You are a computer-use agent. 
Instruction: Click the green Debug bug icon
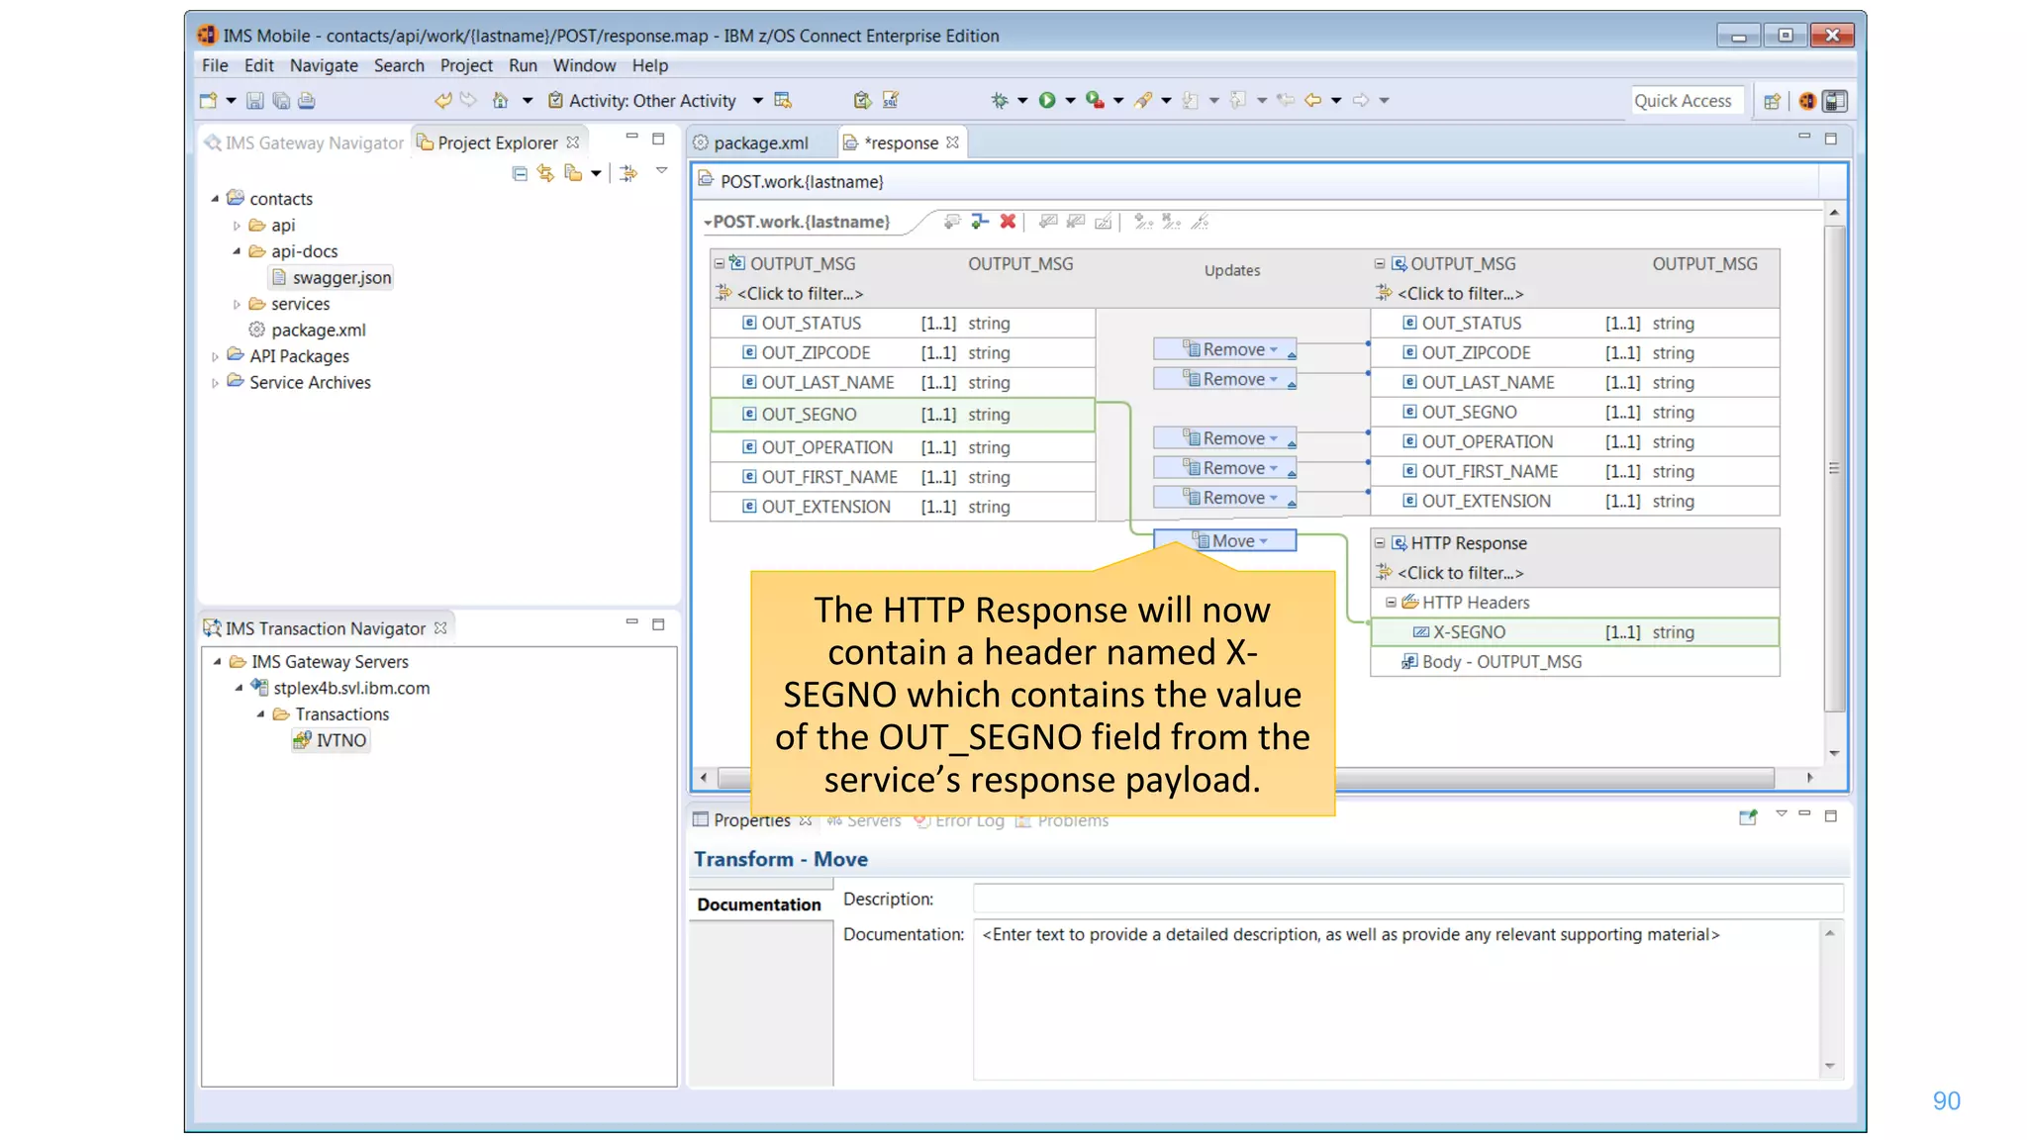tap(1000, 100)
